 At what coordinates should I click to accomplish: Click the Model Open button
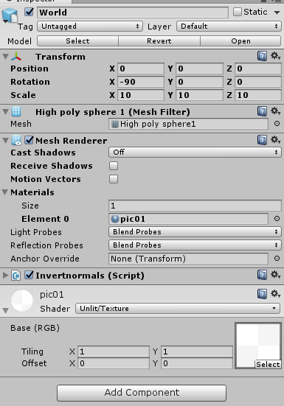(240, 41)
